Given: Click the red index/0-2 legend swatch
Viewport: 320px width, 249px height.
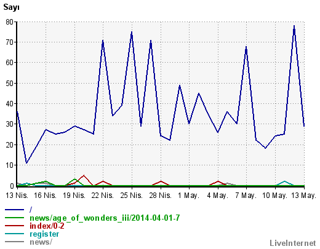Looking at the screenshot, I should (14, 226).
